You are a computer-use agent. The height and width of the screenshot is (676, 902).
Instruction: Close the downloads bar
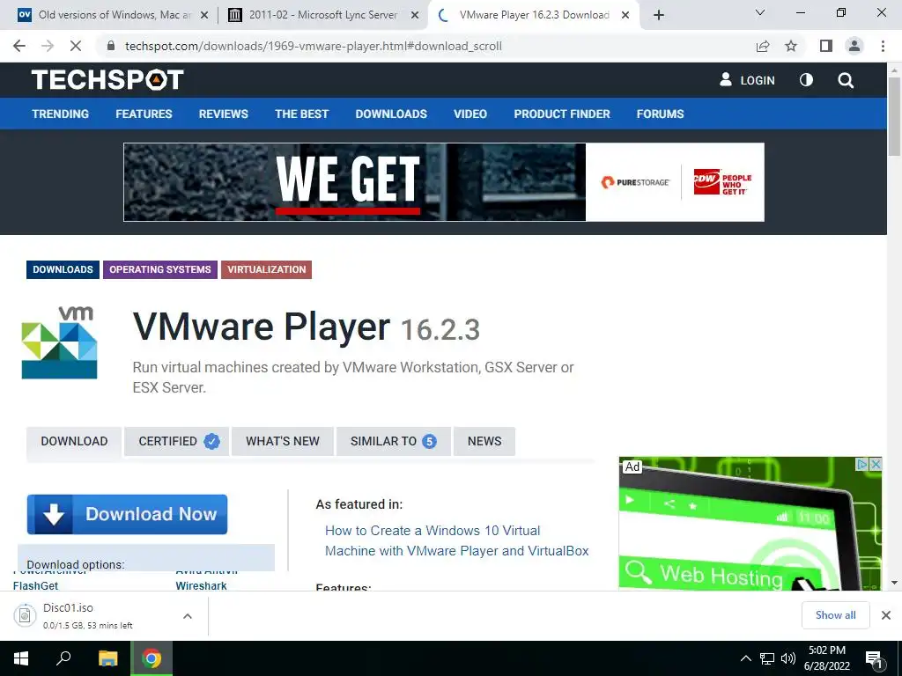click(886, 615)
